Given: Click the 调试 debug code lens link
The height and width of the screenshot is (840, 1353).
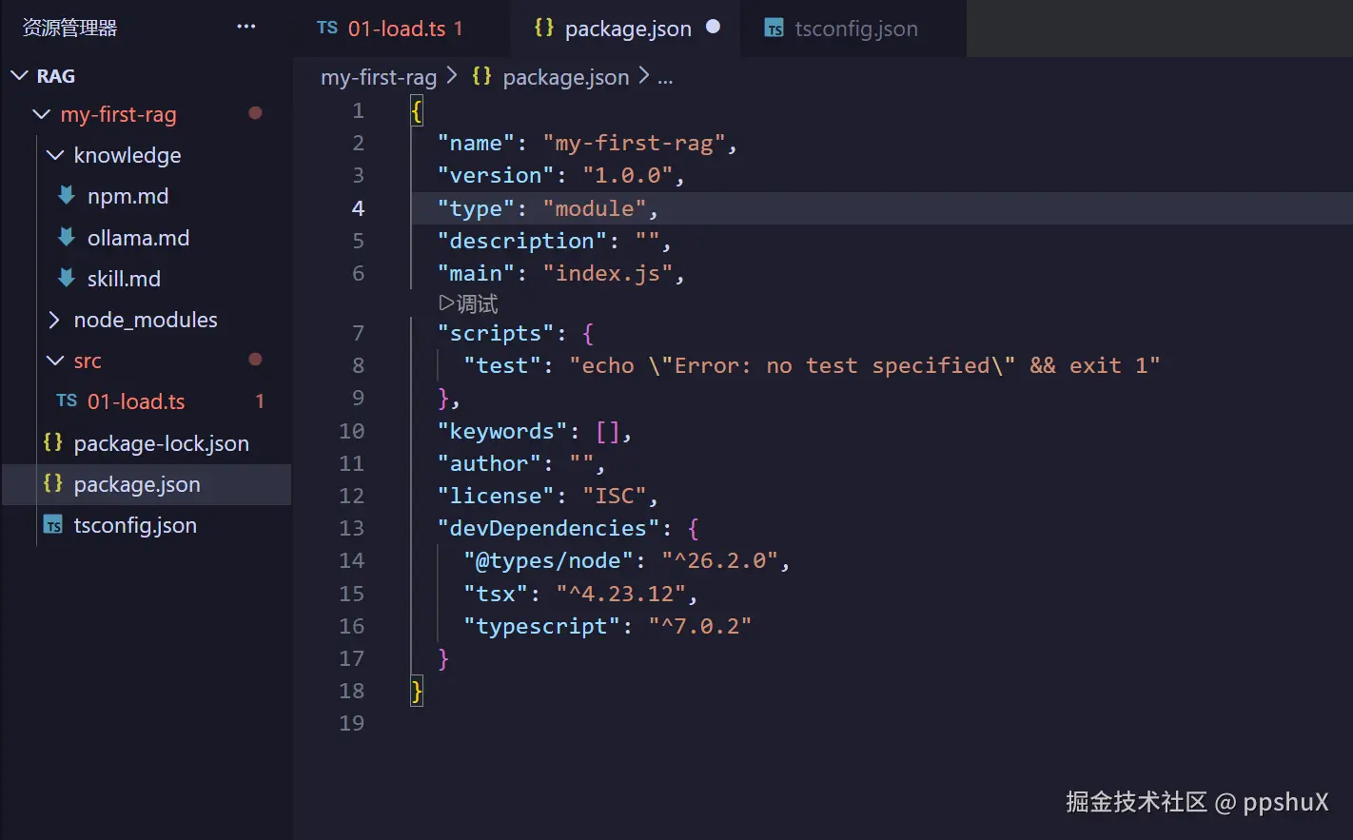Looking at the screenshot, I should (x=477, y=304).
